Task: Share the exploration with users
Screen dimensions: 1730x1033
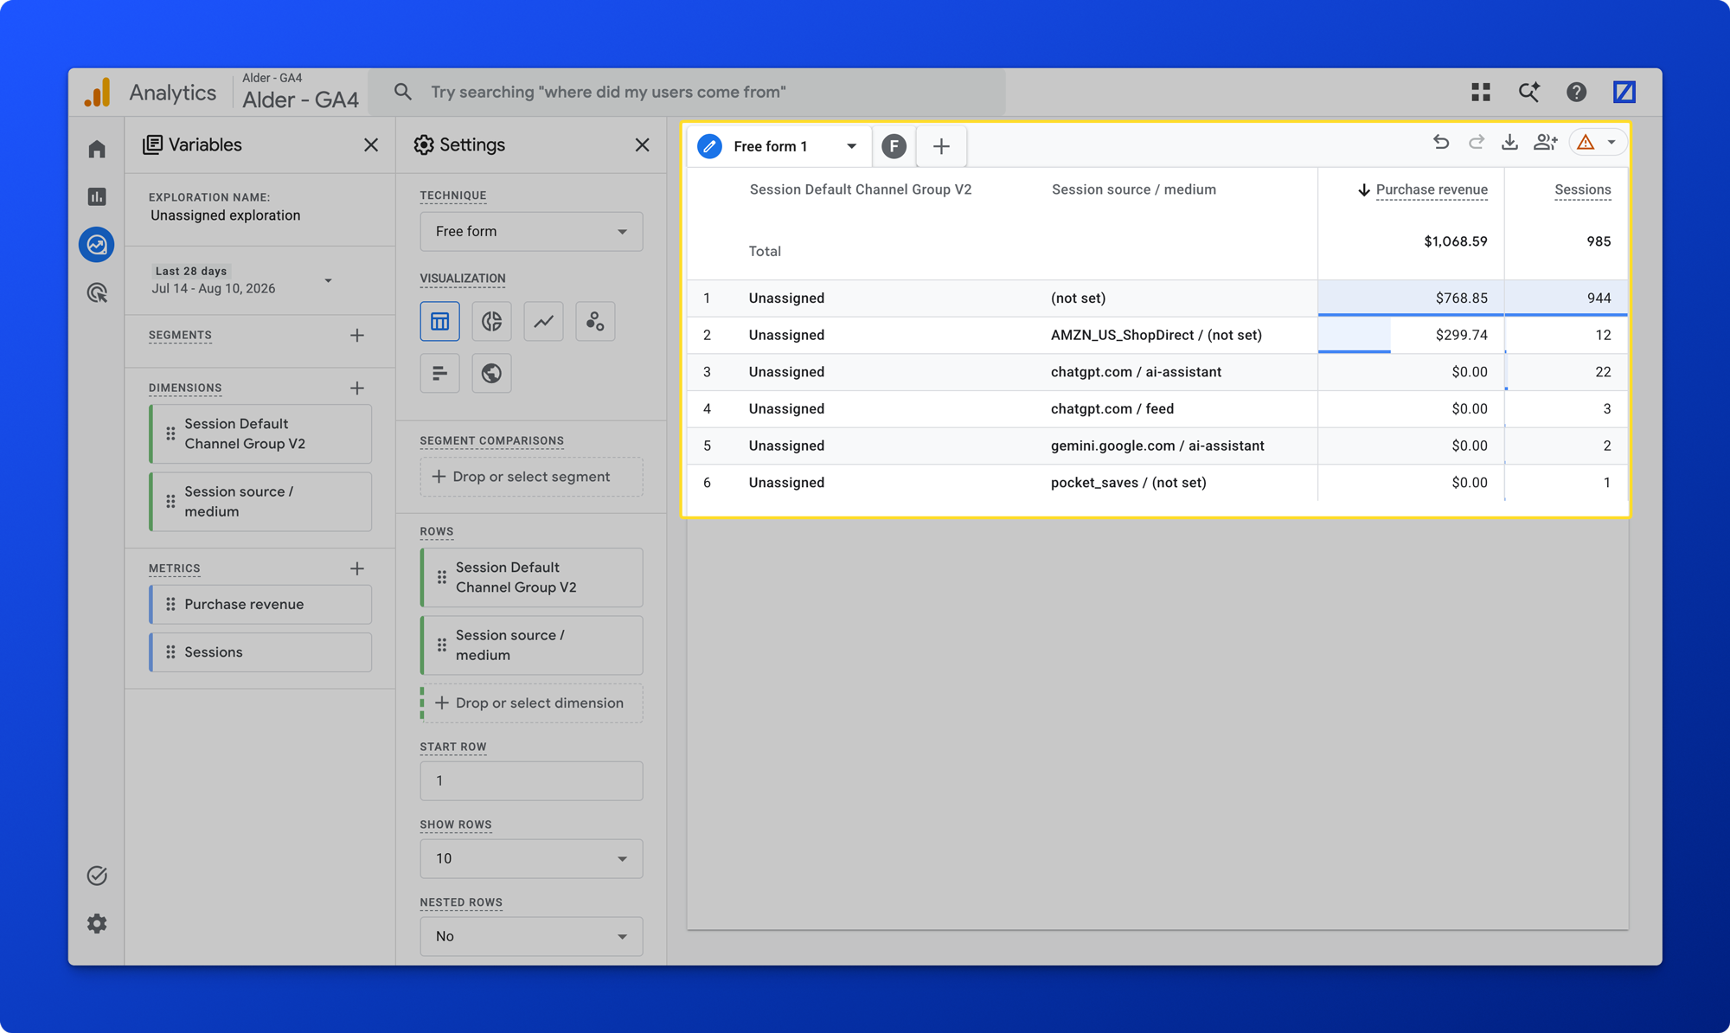Action: pyautogui.click(x=1545, y=143)
